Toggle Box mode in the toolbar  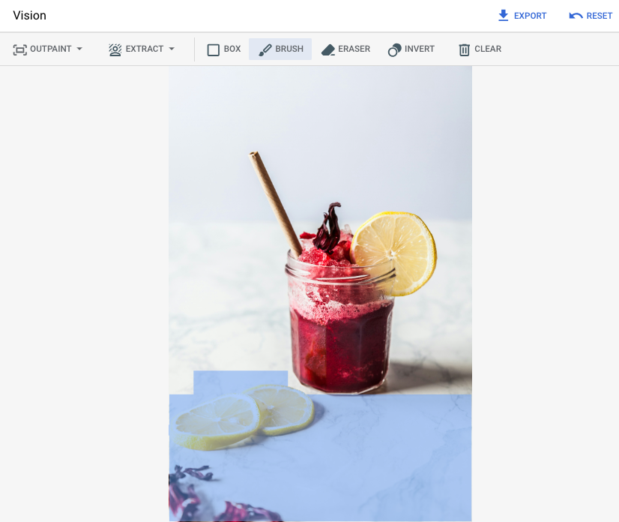[223, 49]
